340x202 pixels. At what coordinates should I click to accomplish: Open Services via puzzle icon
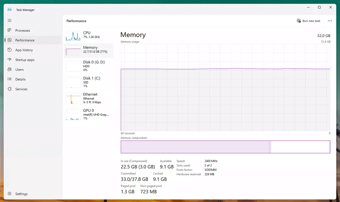coord(9,89)
